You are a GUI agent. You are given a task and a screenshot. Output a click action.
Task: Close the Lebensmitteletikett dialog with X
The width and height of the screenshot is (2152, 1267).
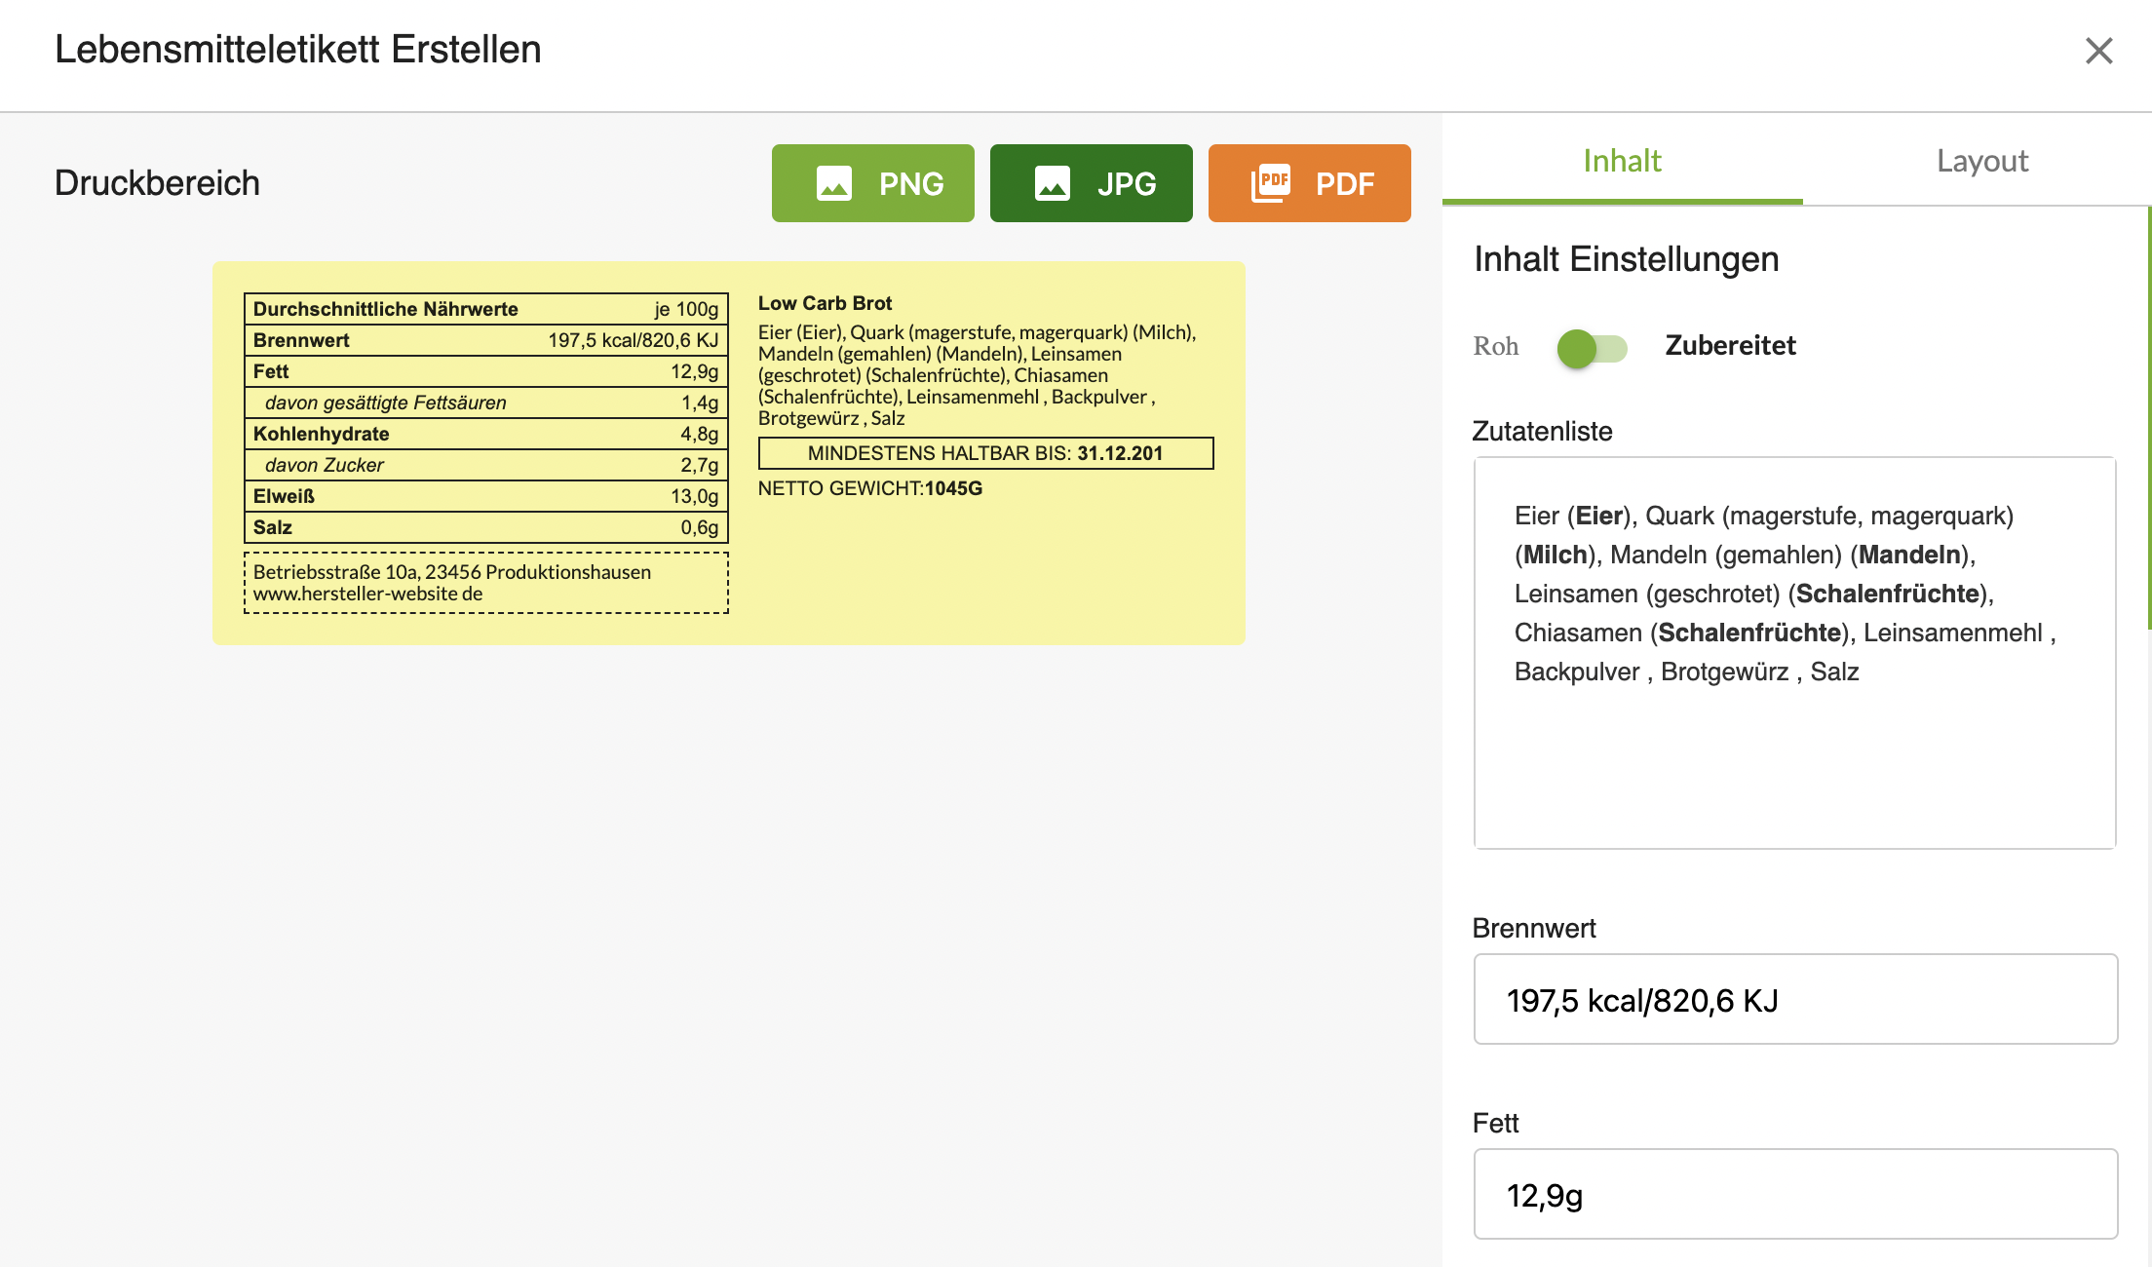click(2098, 51)
